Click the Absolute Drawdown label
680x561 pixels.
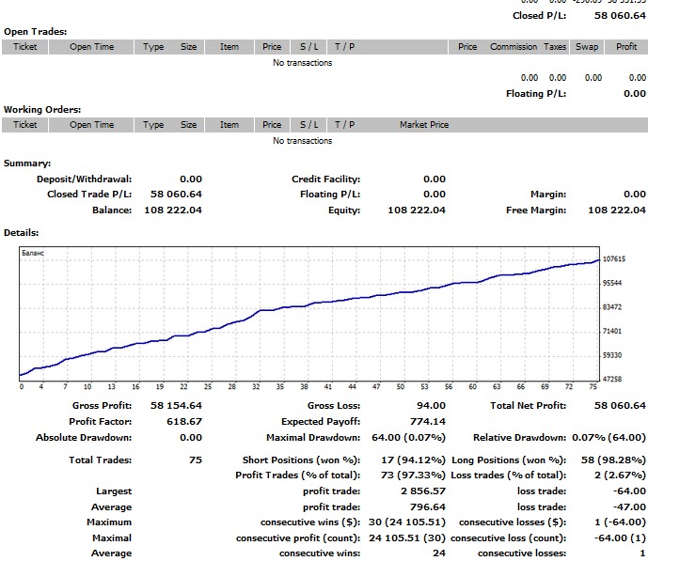[x=84, y=438]
